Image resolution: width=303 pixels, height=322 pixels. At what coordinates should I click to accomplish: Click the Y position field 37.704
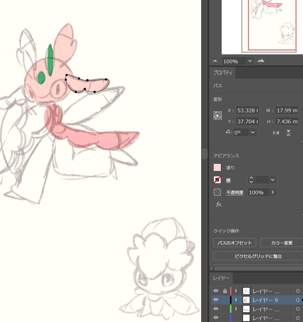pyautogui.click(x=247, y=121)
